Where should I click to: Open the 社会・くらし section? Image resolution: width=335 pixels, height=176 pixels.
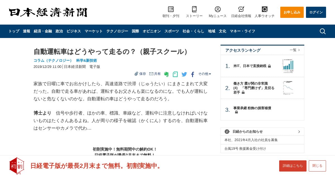coord(193,31)
